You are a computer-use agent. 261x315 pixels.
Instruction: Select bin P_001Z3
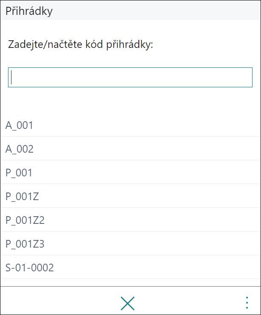point(130,243)
